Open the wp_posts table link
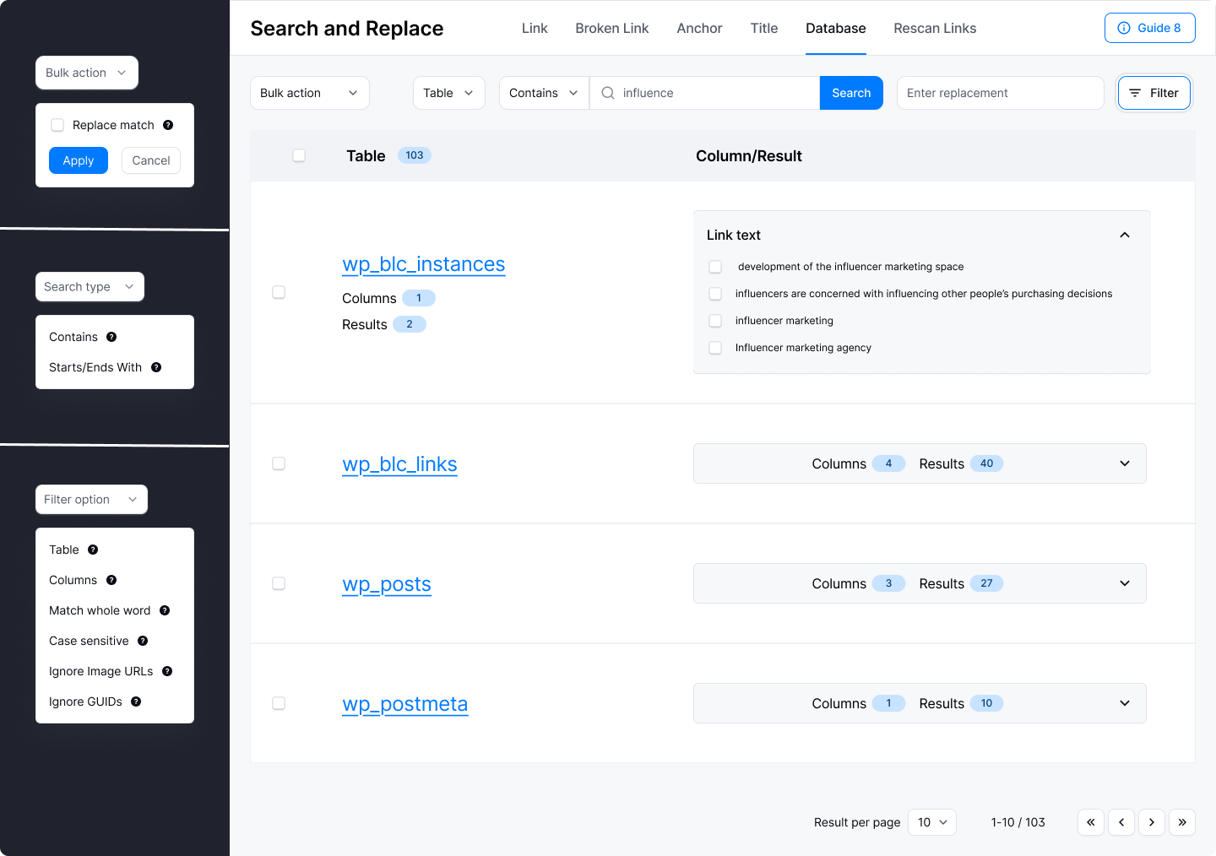Image resolution: width=1216 pixels, height=856 pixels. 387,584
